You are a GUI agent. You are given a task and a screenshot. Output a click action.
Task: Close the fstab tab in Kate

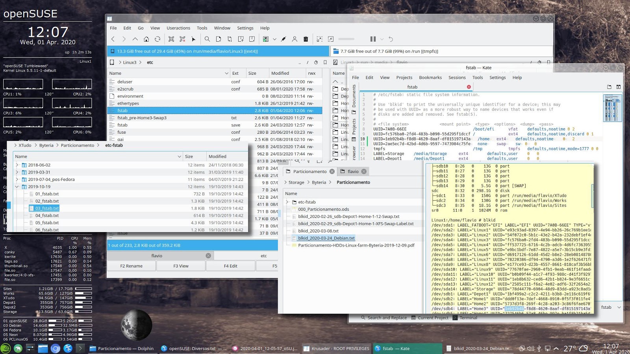coord(469,87)
